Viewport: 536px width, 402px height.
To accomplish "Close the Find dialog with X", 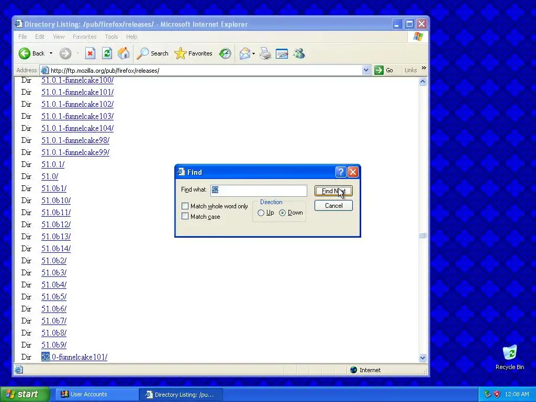I will [x=353, y=172].
